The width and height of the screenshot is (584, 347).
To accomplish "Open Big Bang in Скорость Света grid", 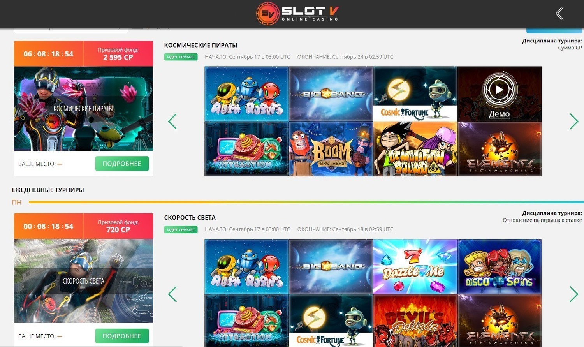I will pos(331,266).
